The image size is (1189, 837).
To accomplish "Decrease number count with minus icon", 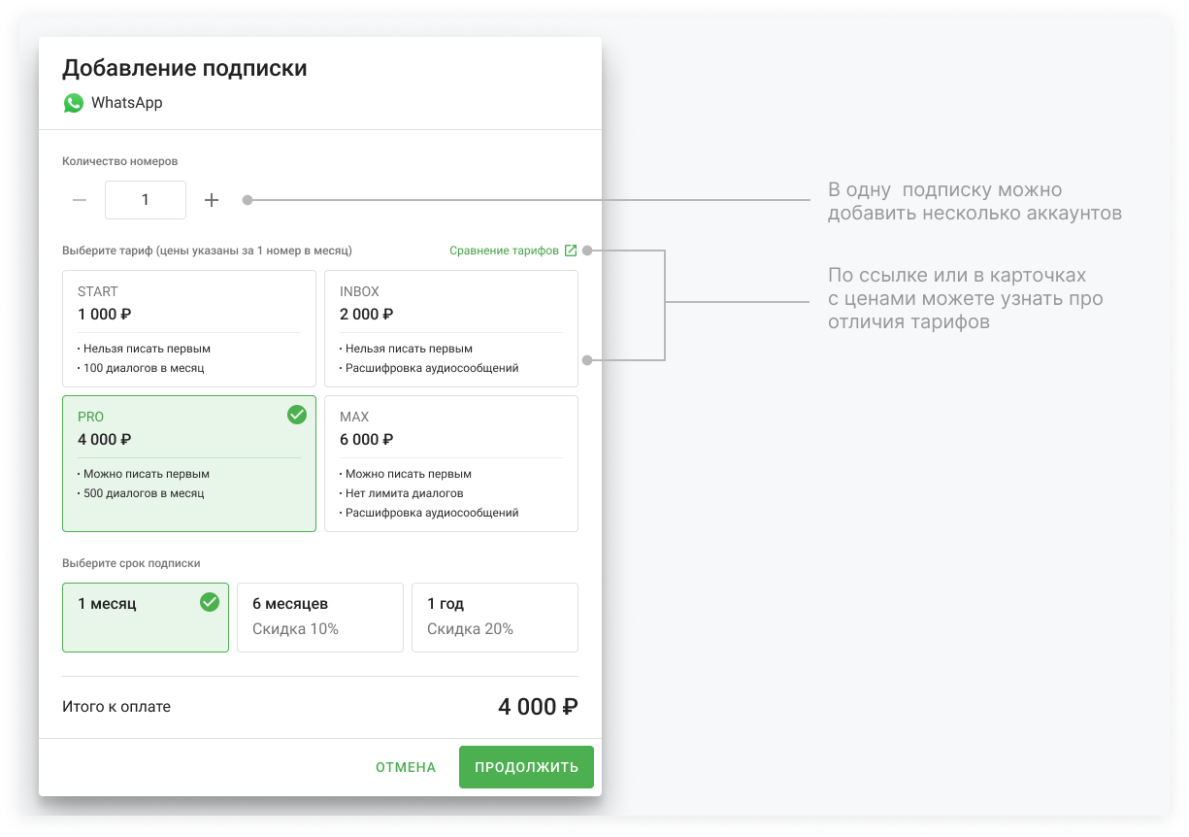I will 80,200.
